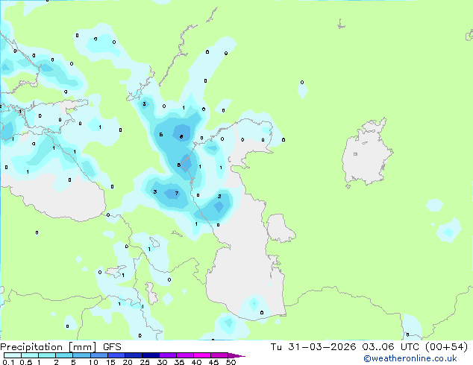This screenshot has width=473, height=365.
Task: Click the 30–35 mm purple legend swatch
Action: pyautogui.click(x=167, y=355)
